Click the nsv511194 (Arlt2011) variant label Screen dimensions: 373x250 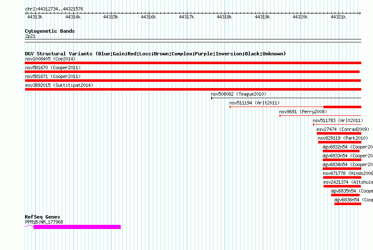click(x=254, y=103)
